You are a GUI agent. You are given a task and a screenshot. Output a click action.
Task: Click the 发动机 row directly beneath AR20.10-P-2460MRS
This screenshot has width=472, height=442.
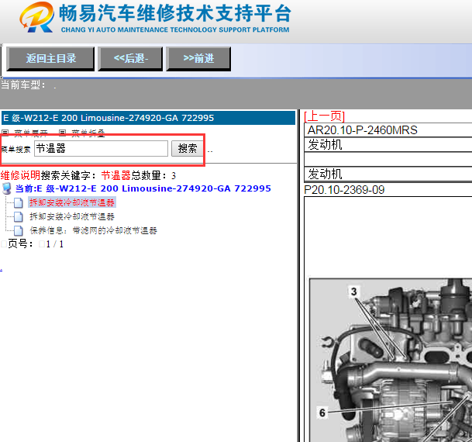pyautogui.click(x=388, y=145)
